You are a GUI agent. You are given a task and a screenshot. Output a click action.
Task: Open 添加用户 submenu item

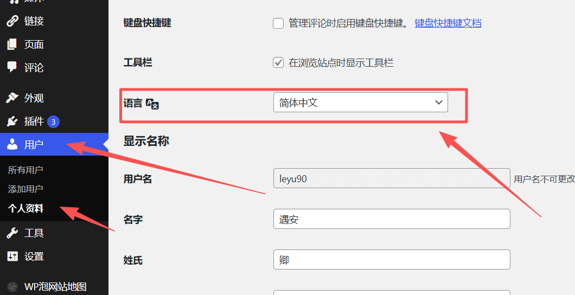[x=25, y=189]
